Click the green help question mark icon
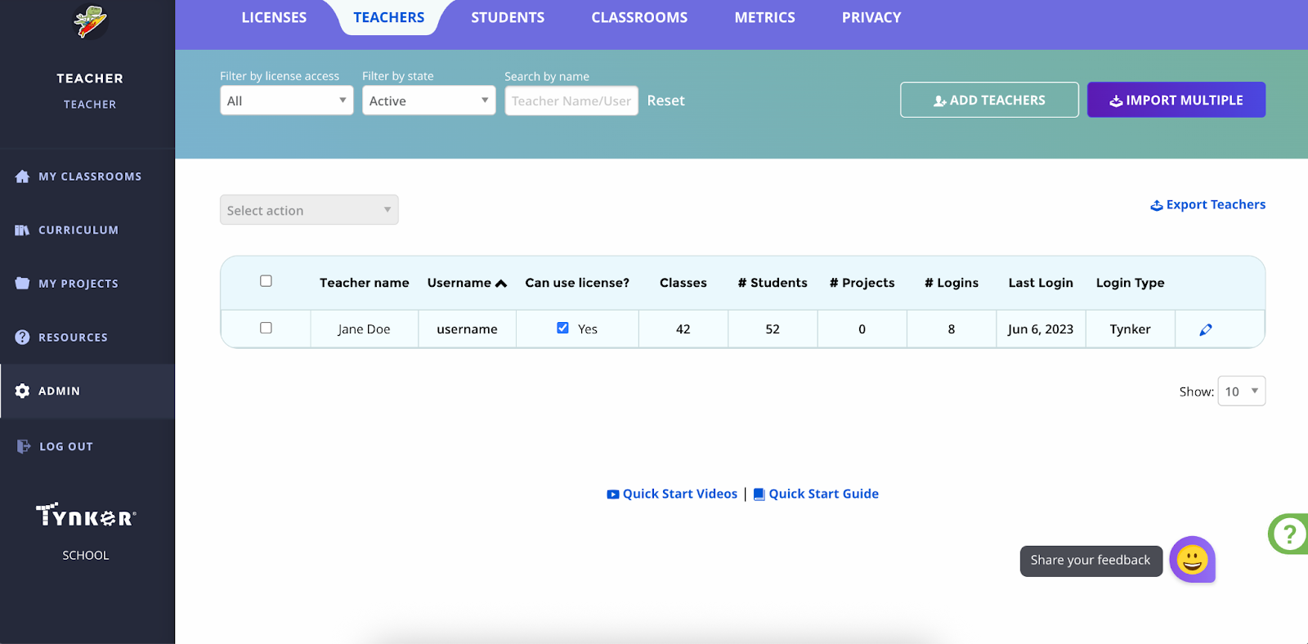 click(1288, 534)
